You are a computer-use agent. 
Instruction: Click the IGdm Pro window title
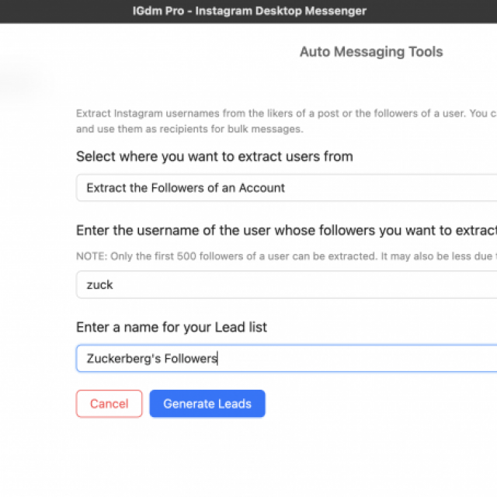point(249,11)
